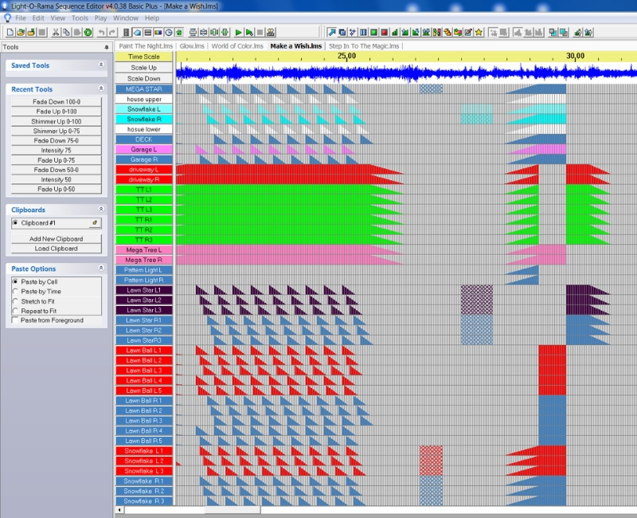Open the Help menu
The width and height of the screenshot is (637, 518).
click(x=152, y=18)
